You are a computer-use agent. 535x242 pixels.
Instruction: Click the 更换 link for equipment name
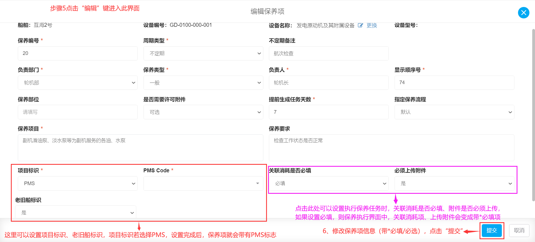[372, 25]
